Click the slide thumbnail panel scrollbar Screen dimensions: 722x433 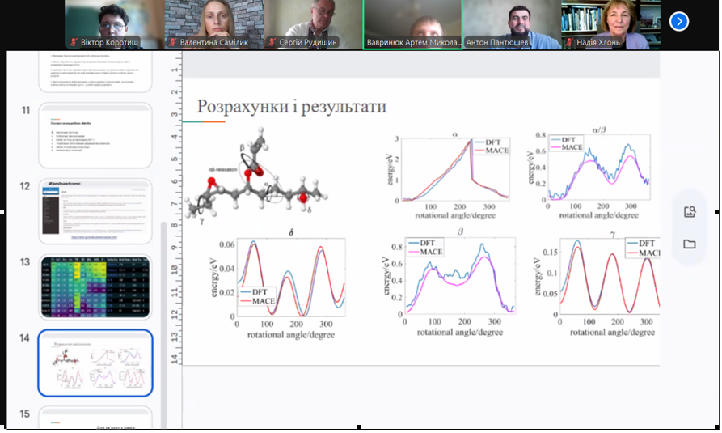[x=163, y=308]
